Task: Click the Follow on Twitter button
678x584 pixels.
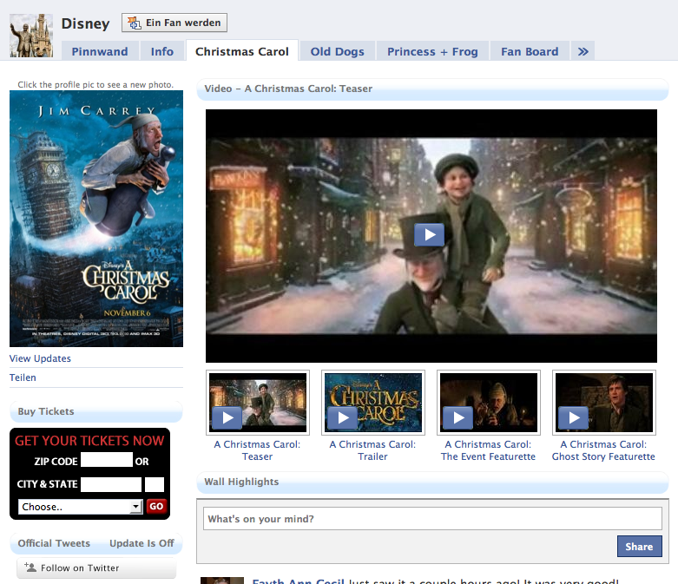Action: pos(96,568)
